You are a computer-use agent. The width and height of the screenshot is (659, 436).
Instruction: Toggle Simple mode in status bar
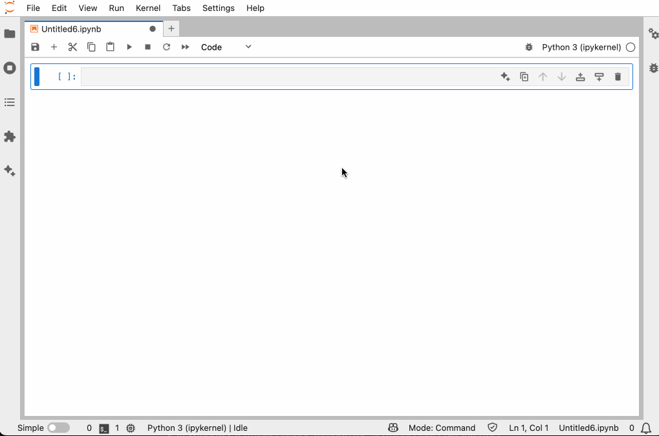click(x=58, y=428)
